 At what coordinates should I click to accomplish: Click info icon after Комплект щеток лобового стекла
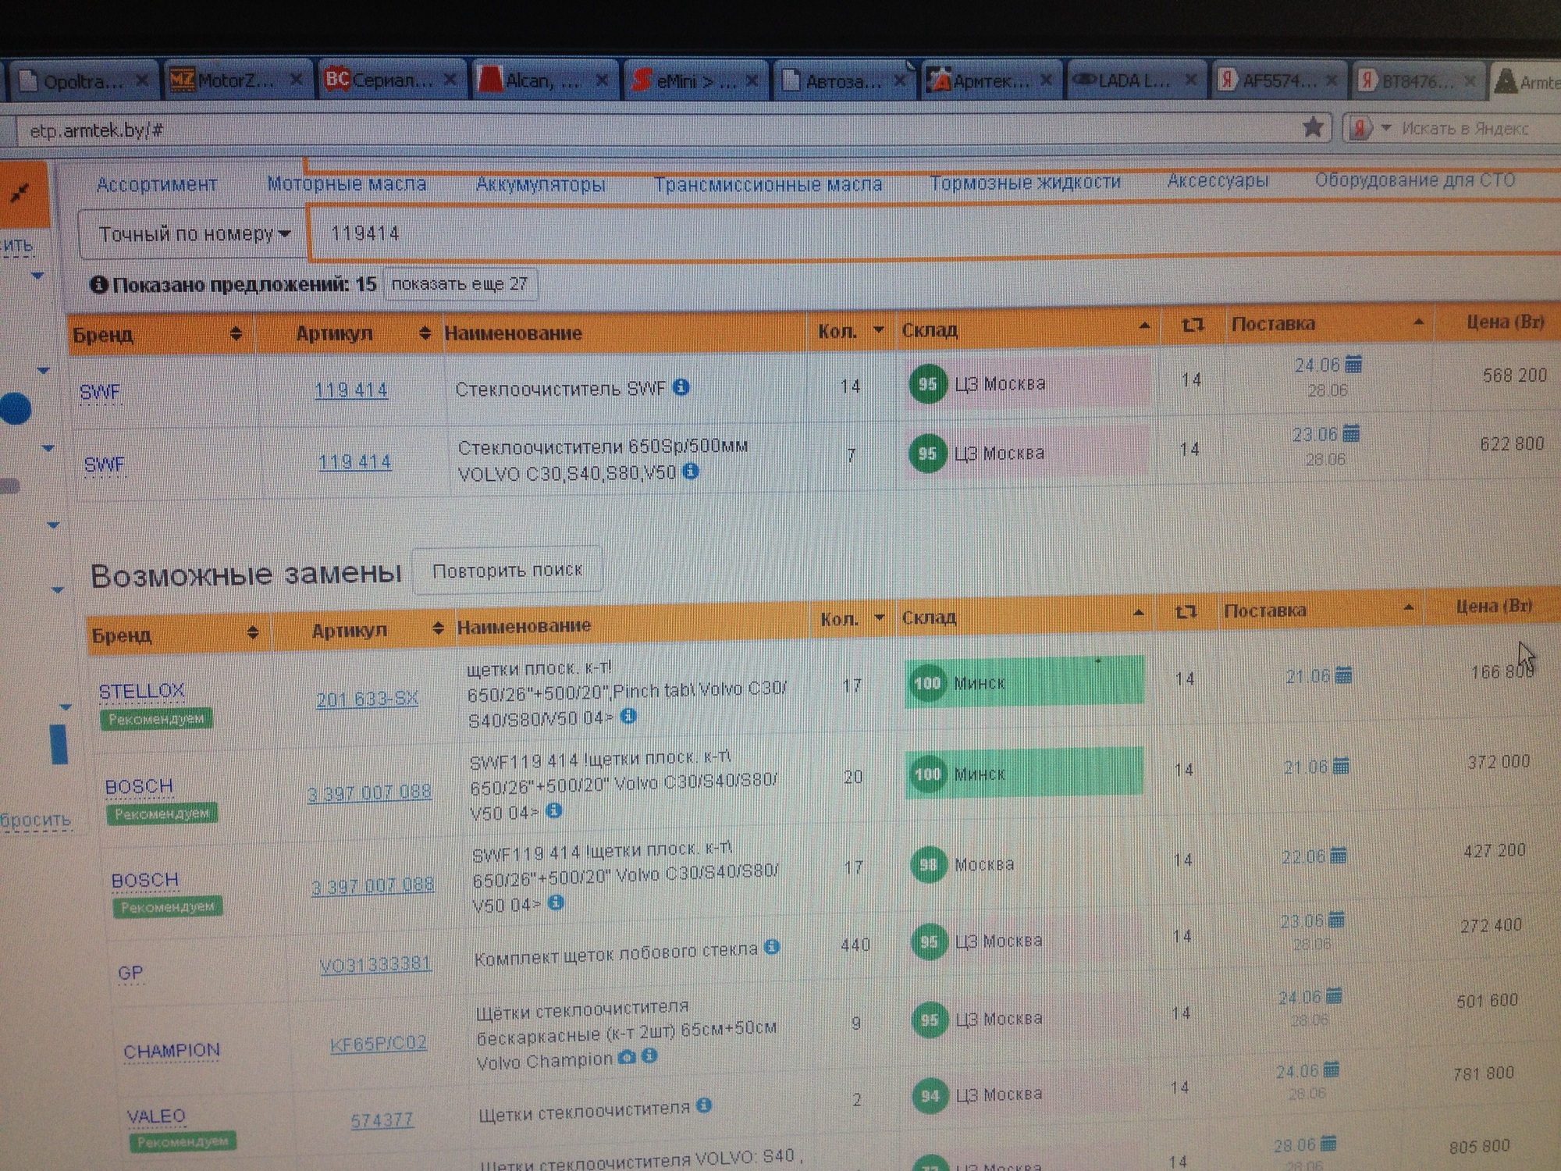[x=772, y=946]
